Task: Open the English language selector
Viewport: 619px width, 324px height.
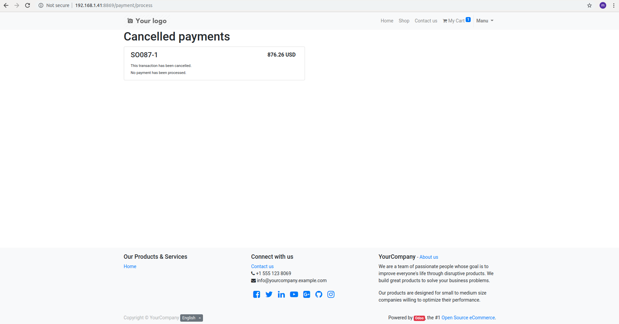Action: pyautogui.click(x=191, y=318)
